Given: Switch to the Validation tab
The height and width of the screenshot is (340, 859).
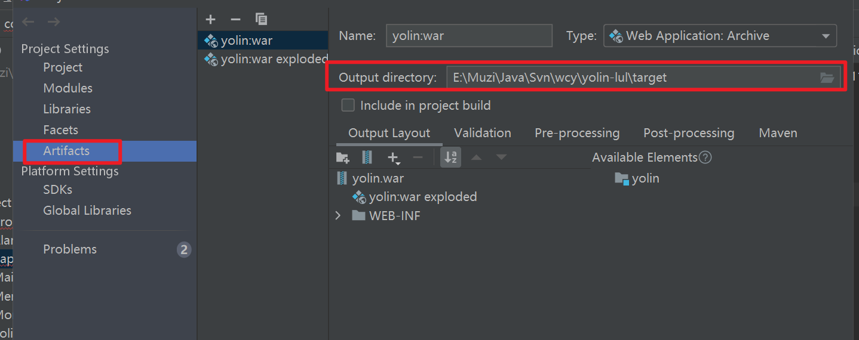Looking at the screenshot, I should click(482, 133).
